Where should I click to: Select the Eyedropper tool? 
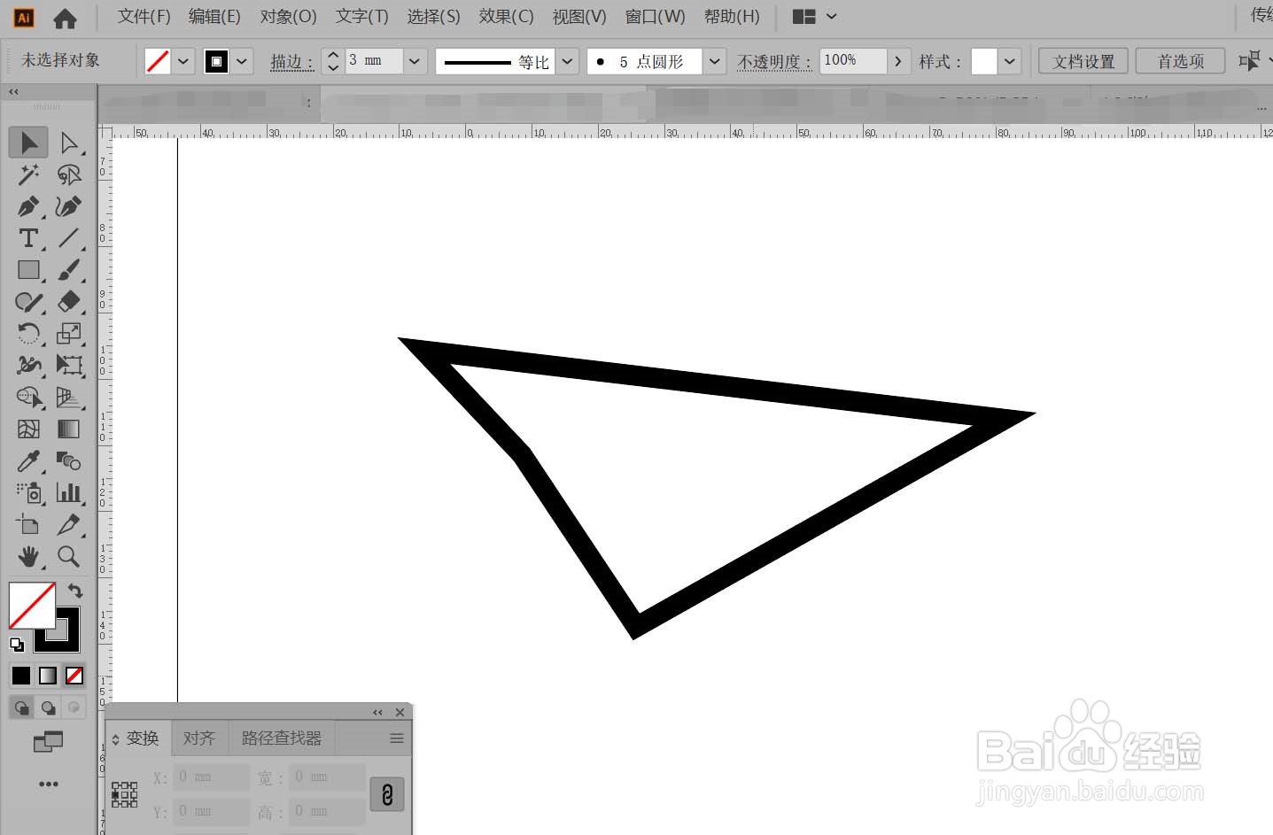(28, 460)
